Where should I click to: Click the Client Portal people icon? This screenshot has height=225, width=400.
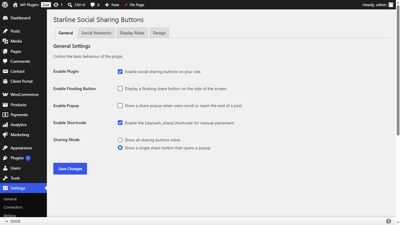[x=5, y=81]
